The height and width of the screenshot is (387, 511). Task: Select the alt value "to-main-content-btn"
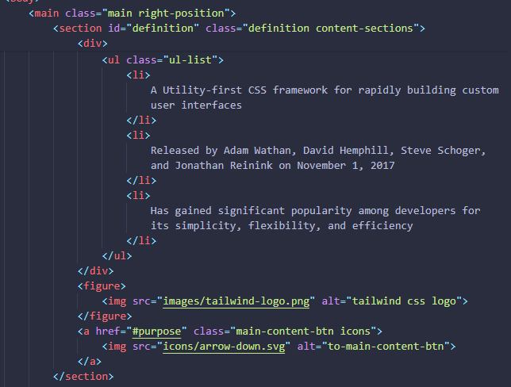386,347
